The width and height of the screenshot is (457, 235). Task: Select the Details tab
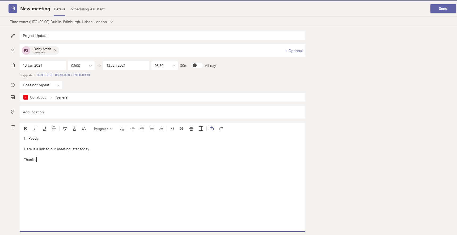coord(60,9)
